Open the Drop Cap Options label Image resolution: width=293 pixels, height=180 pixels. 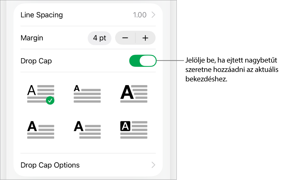pos(50,165)
